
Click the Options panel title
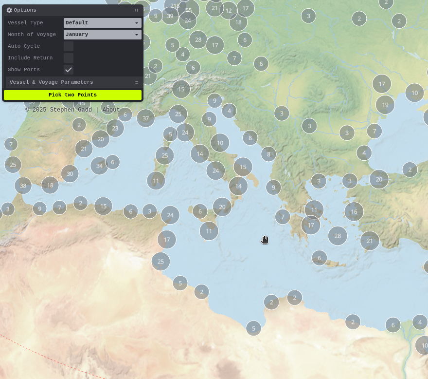point(25,10)
